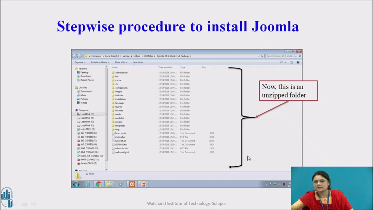Select the components folder name

point(121,88)
